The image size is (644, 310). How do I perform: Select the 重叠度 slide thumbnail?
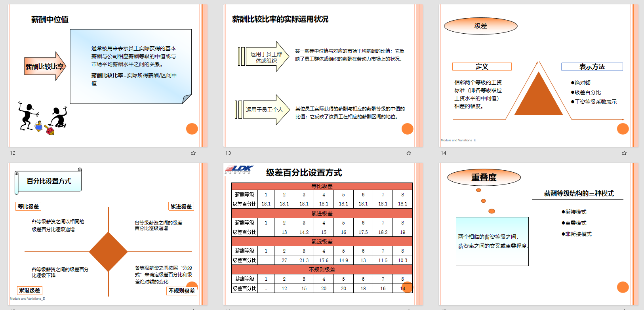(539, 234)
